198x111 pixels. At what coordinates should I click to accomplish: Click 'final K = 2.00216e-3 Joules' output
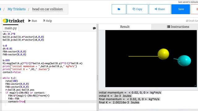119,102
